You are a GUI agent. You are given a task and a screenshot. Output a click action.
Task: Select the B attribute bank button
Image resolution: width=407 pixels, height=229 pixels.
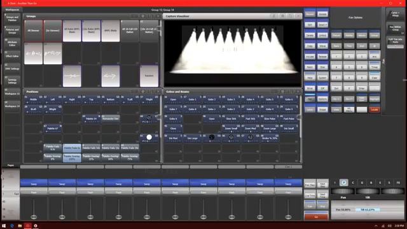(x=371, y=183)
